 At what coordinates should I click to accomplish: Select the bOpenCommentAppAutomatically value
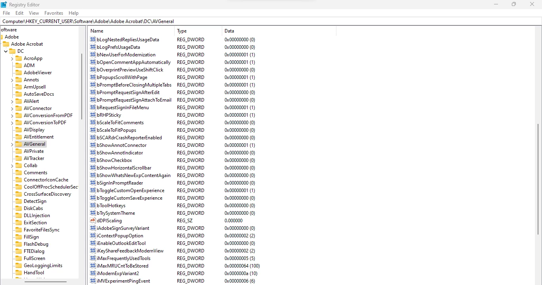[134, 62]
